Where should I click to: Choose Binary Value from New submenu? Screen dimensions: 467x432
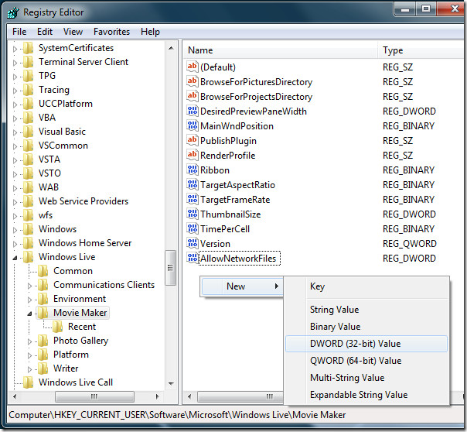click(366, 327)
